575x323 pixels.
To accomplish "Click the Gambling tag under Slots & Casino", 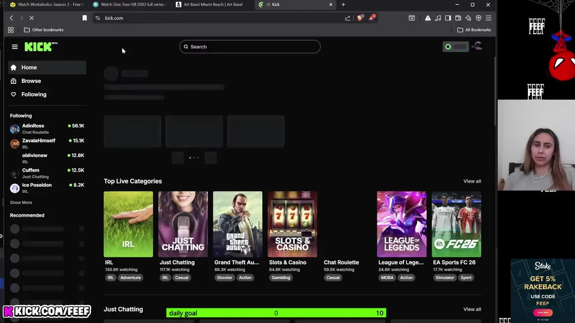I will (281, 278).
